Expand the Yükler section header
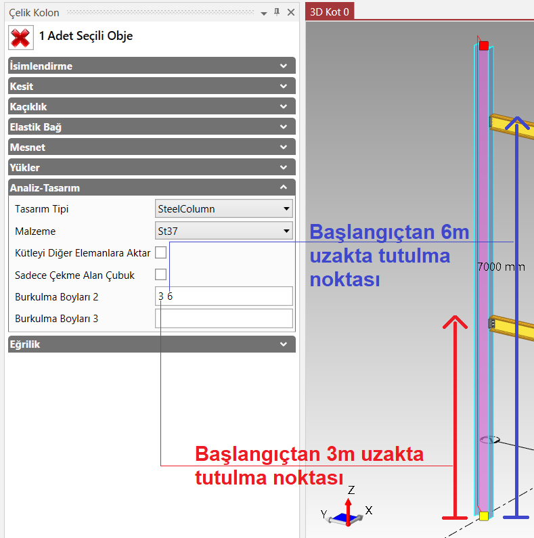The image size is (534, 538). click(152, 167)
